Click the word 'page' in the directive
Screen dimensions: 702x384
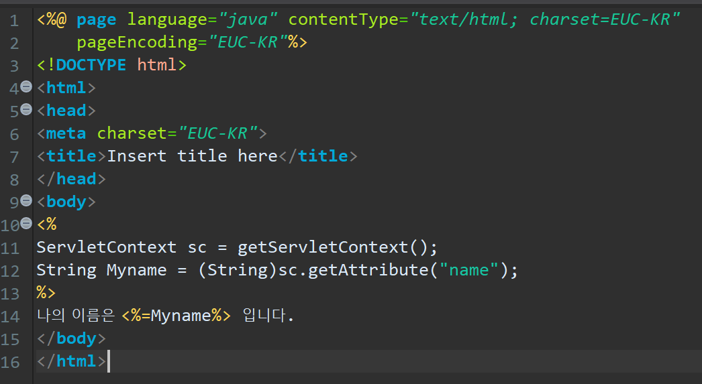96,20
